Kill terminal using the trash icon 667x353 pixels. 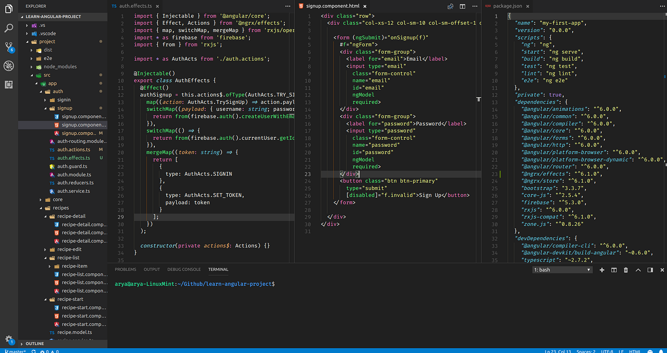coord(626,270)
